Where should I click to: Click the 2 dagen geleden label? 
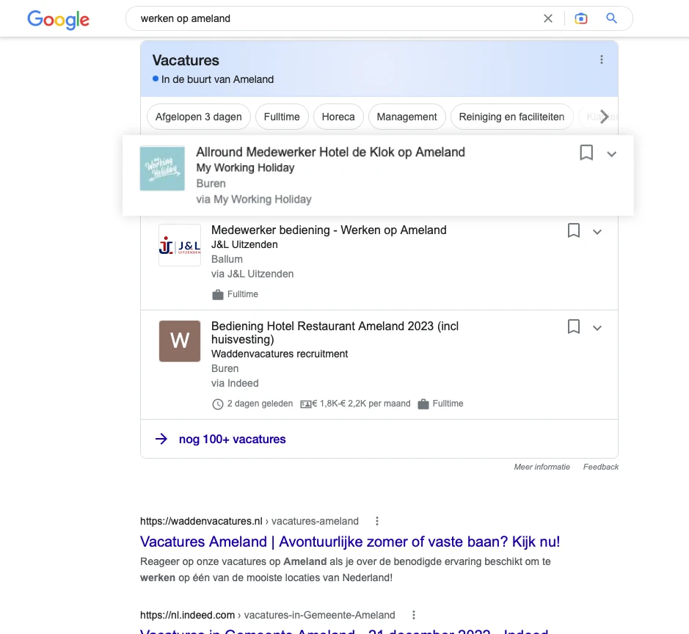(x=260, y=404)
